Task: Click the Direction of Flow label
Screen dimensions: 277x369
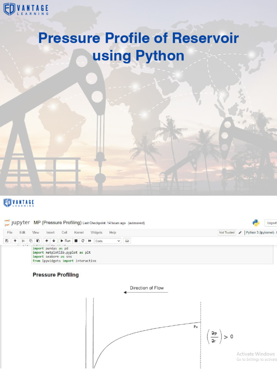Action: (147, 288)
